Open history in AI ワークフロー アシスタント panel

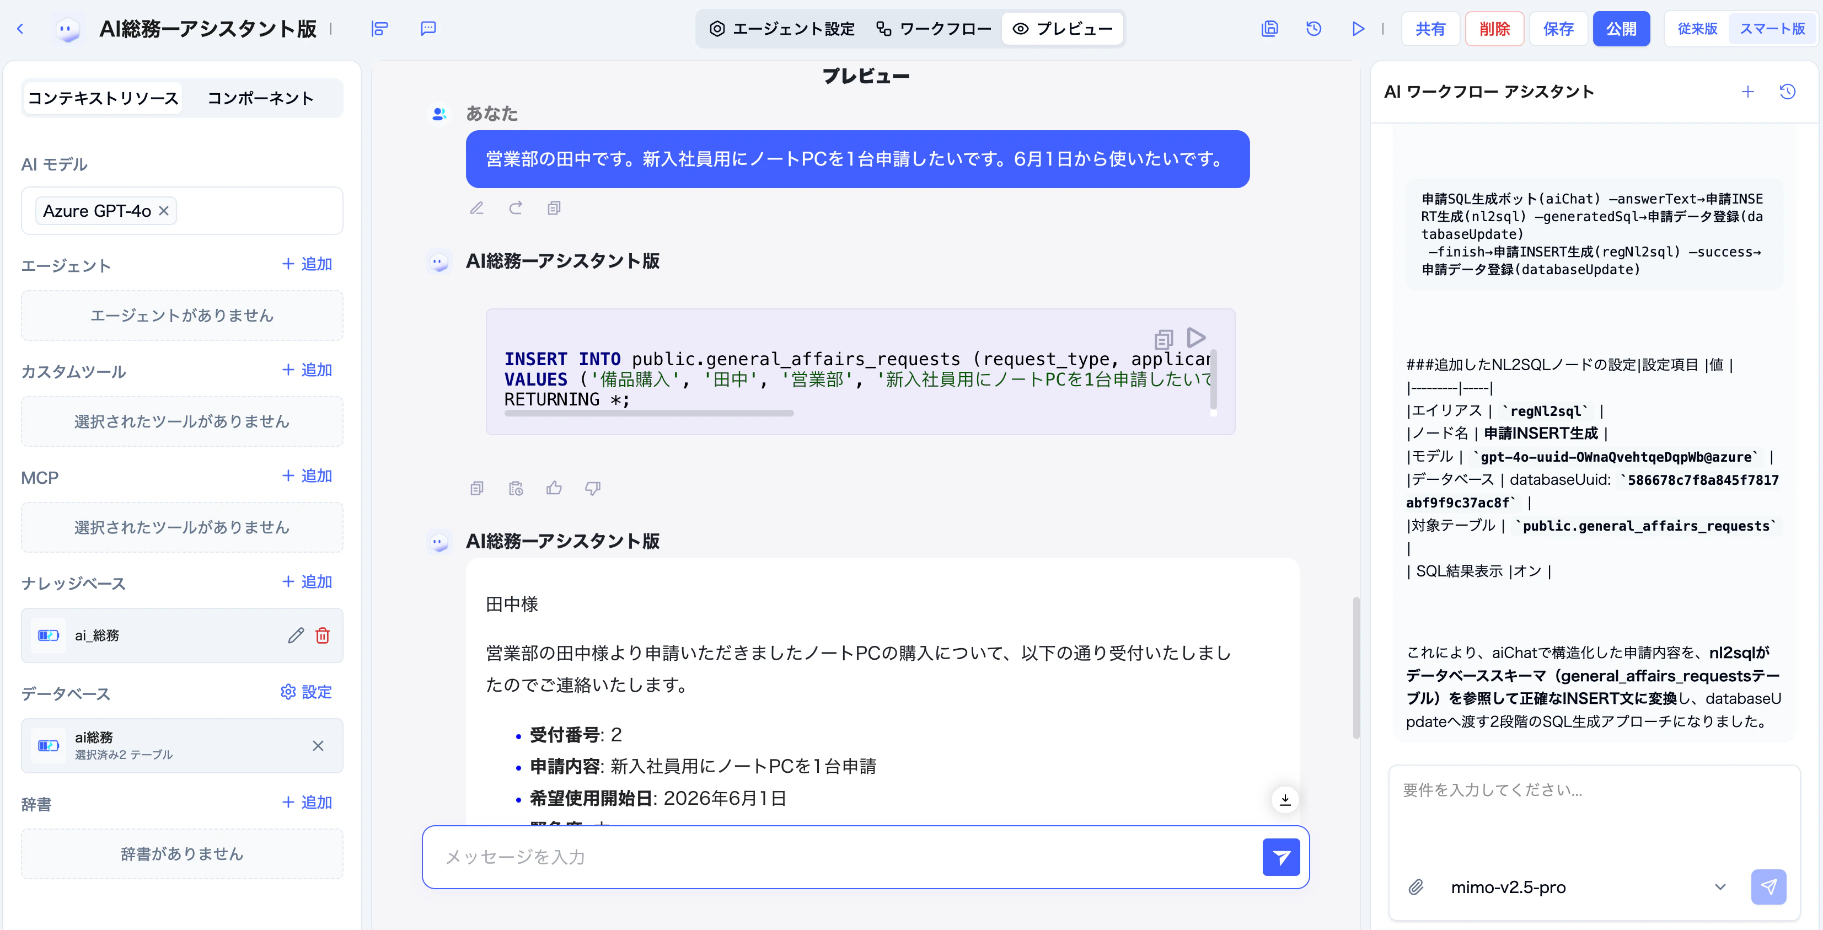pyautogui.click(x=1787, y=92)
